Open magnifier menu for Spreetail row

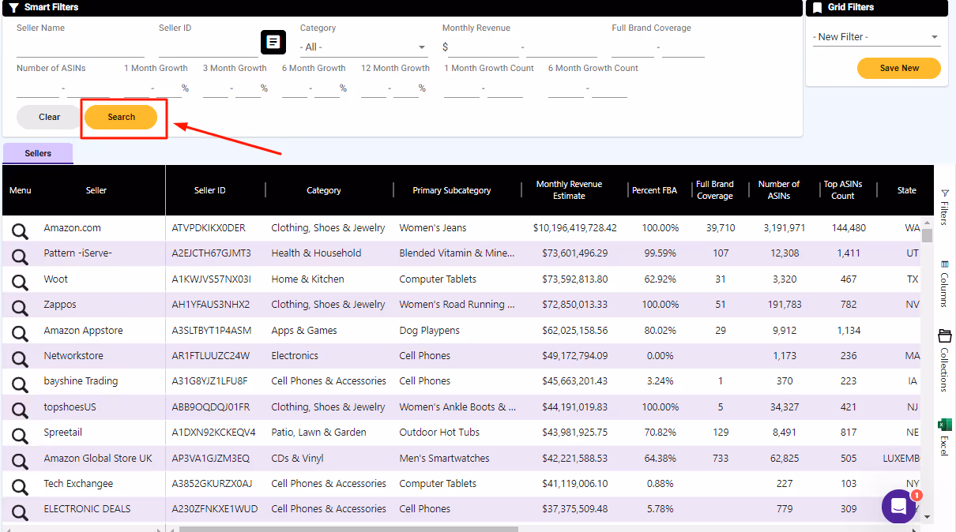click(20, 434)
